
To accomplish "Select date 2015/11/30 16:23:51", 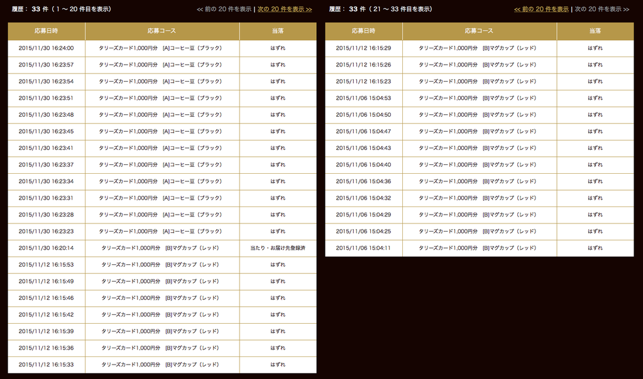I will coord(47,99).
